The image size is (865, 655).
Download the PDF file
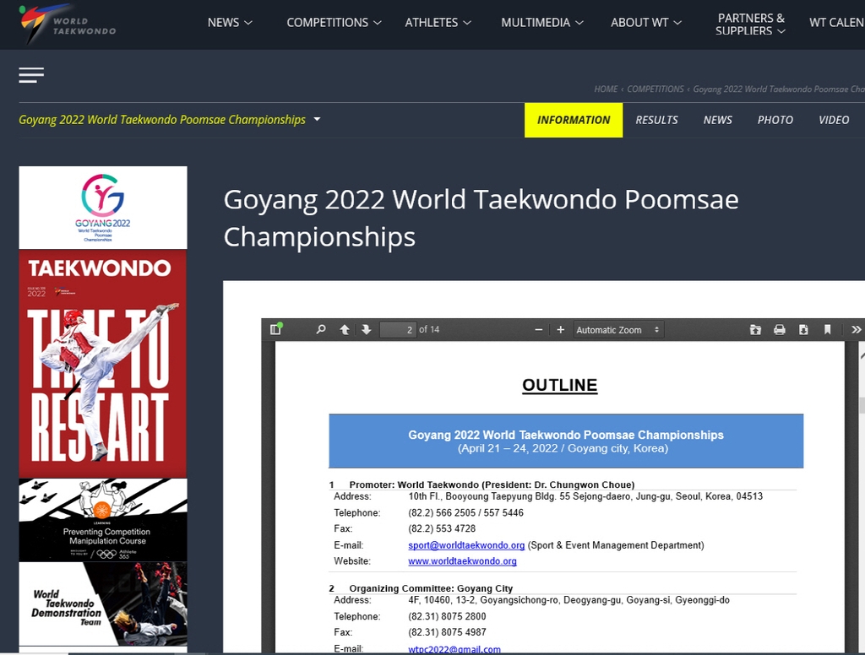click(803, 329)
